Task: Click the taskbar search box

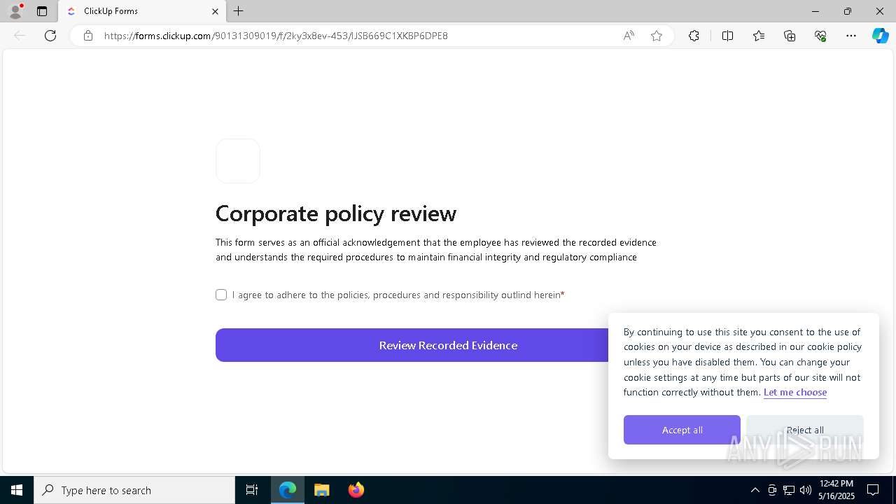Action: click(x=134, y=490)
